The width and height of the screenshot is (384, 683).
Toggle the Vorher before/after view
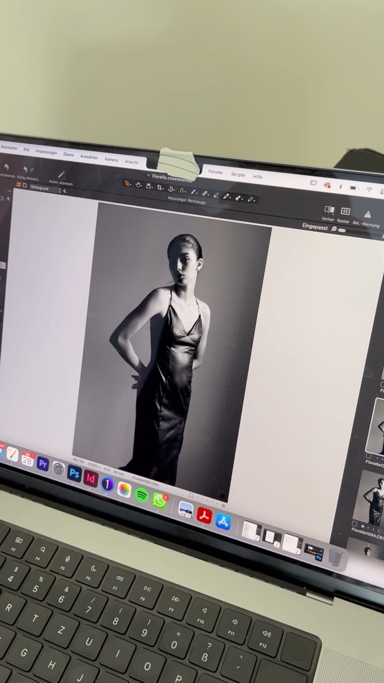(329, 210)
